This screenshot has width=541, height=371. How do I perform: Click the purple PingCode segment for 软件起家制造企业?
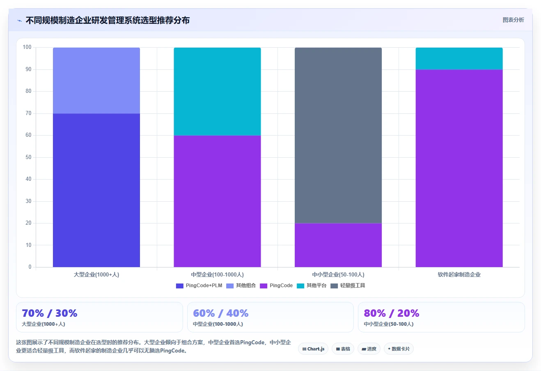[x=459, y=168]
